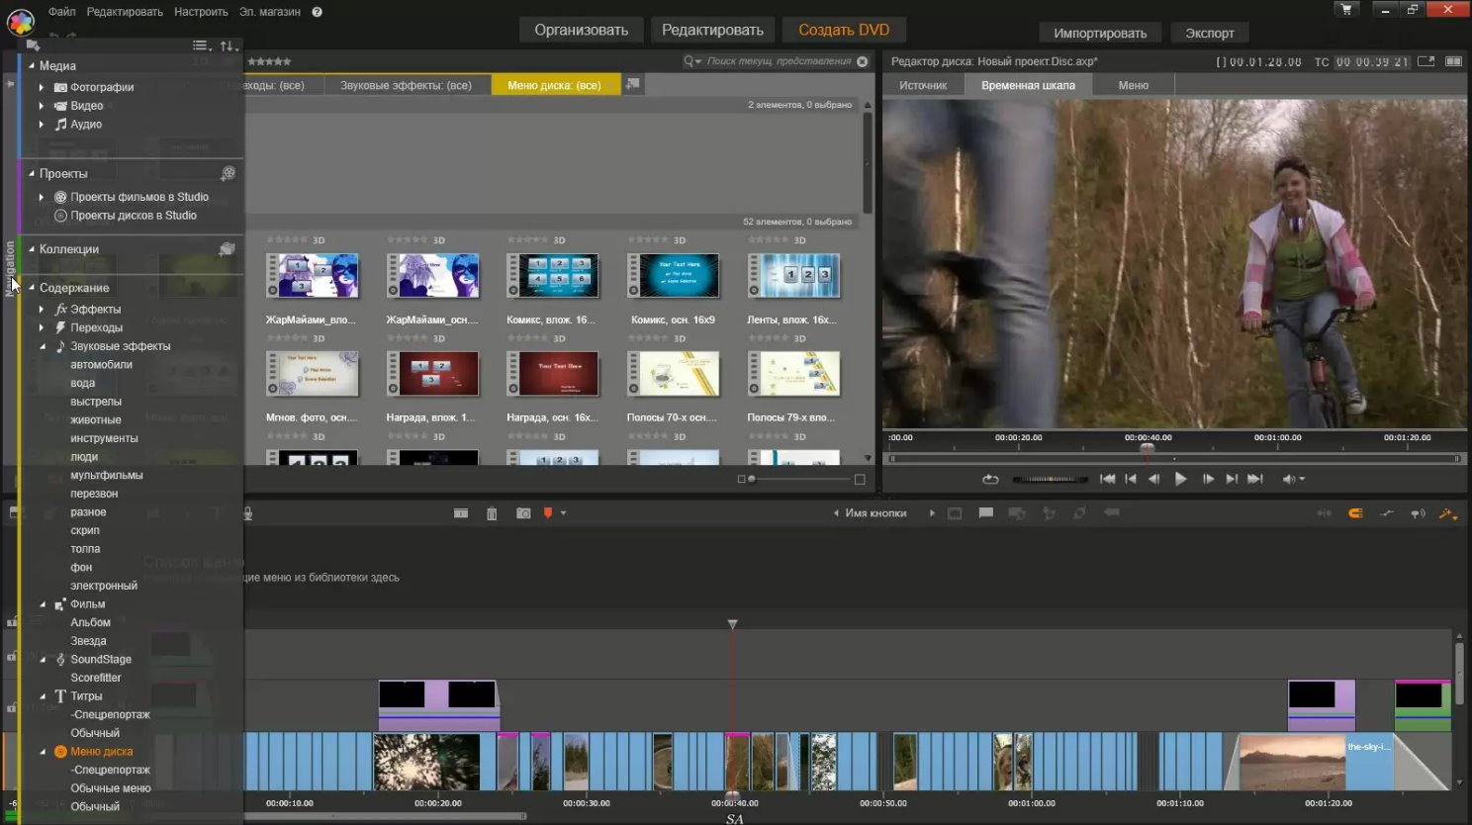The height and width of the screenshot is (825, 1472).
Task: Click the timeline trash delete icon
Action: pyautogui.click(x=492, y=513)
